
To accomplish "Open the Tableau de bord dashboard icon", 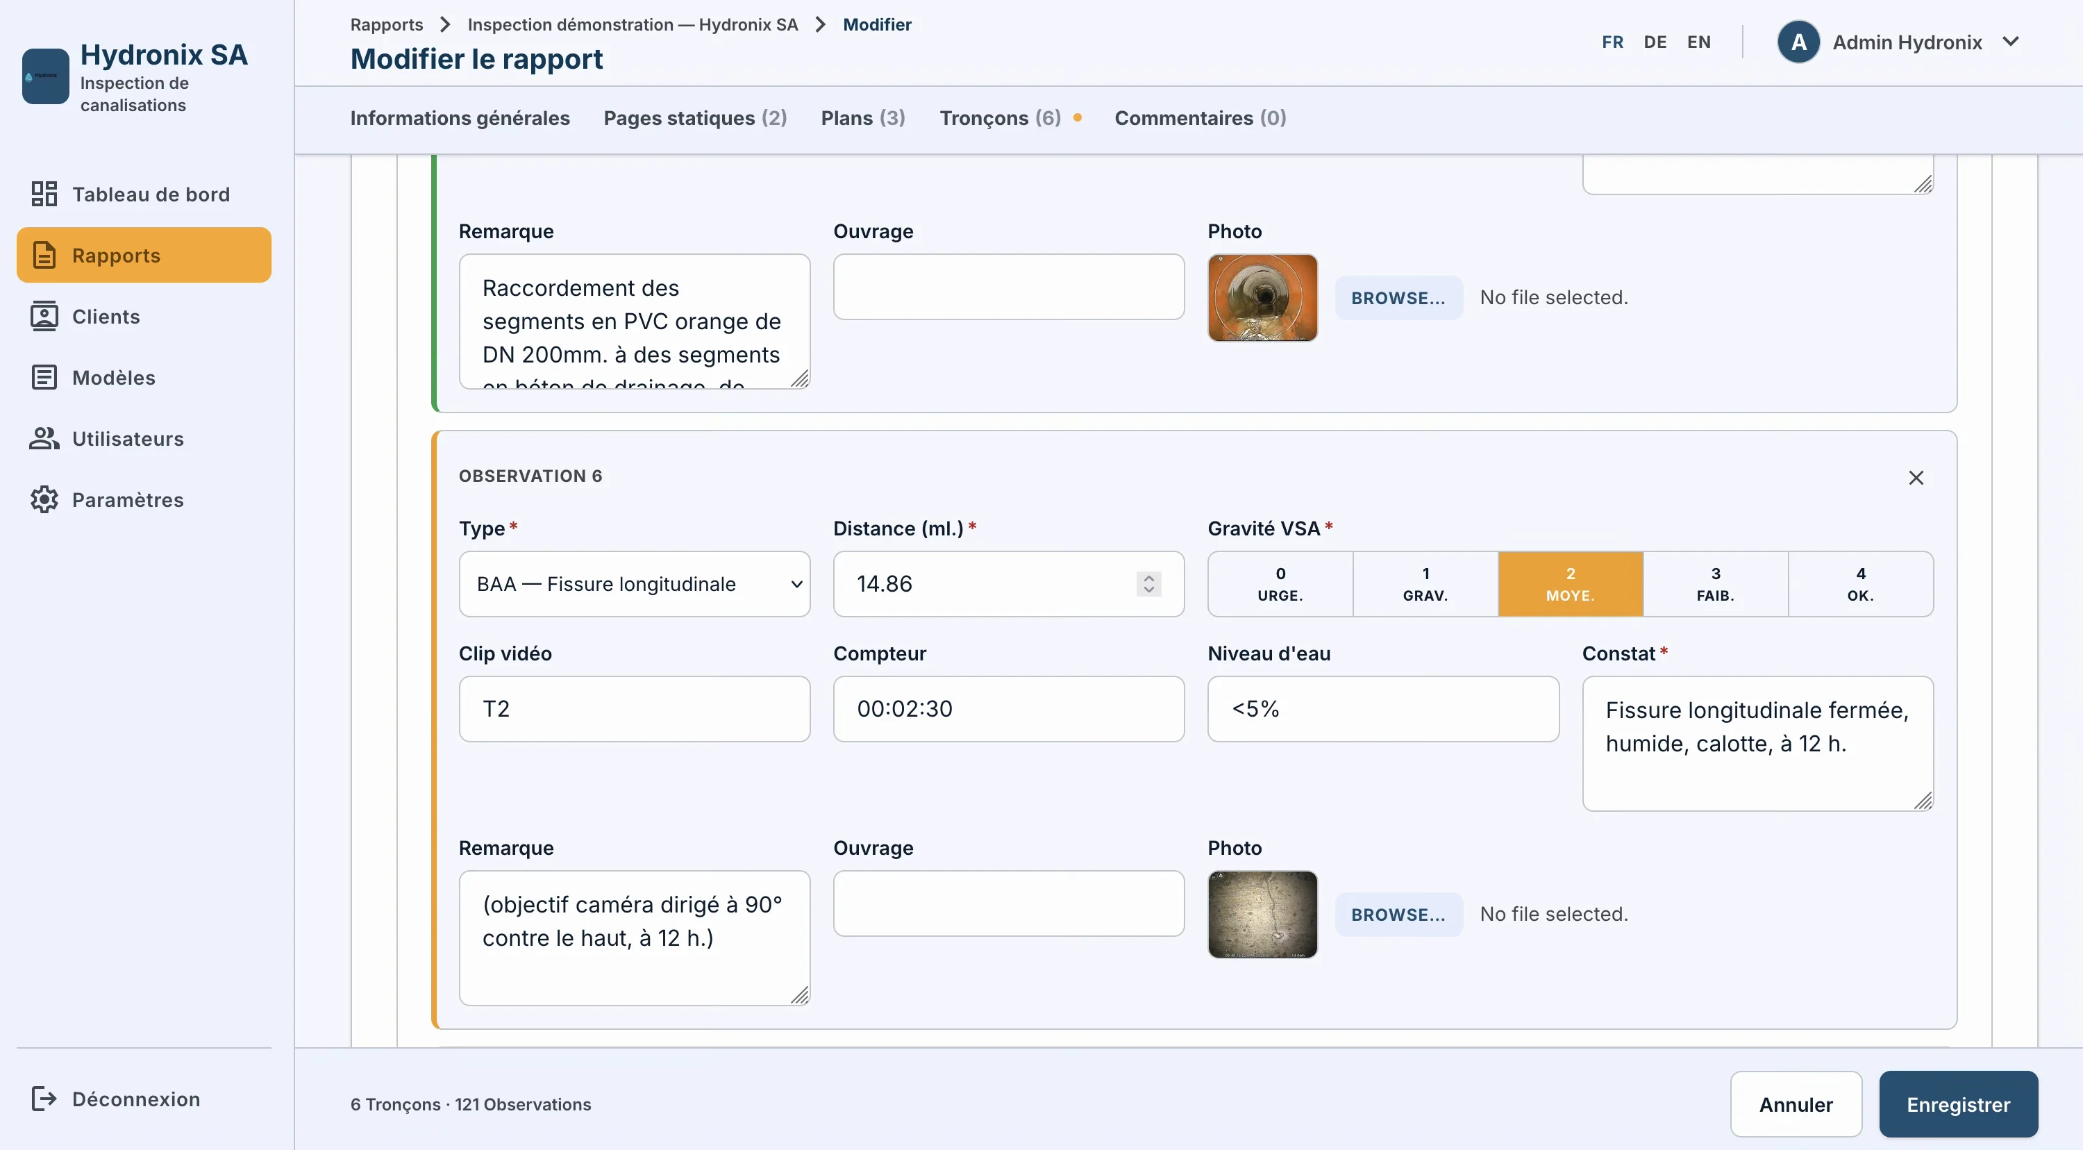I will tap(44, 194).
